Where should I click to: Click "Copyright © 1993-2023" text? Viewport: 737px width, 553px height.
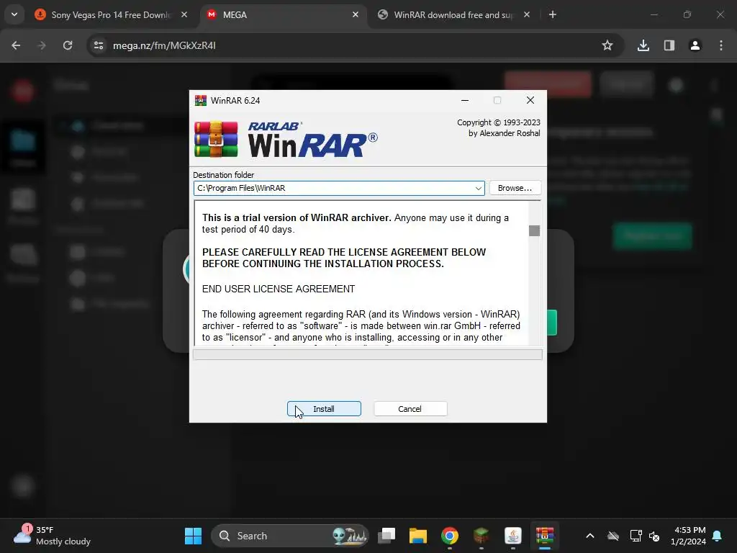point(499,122)
